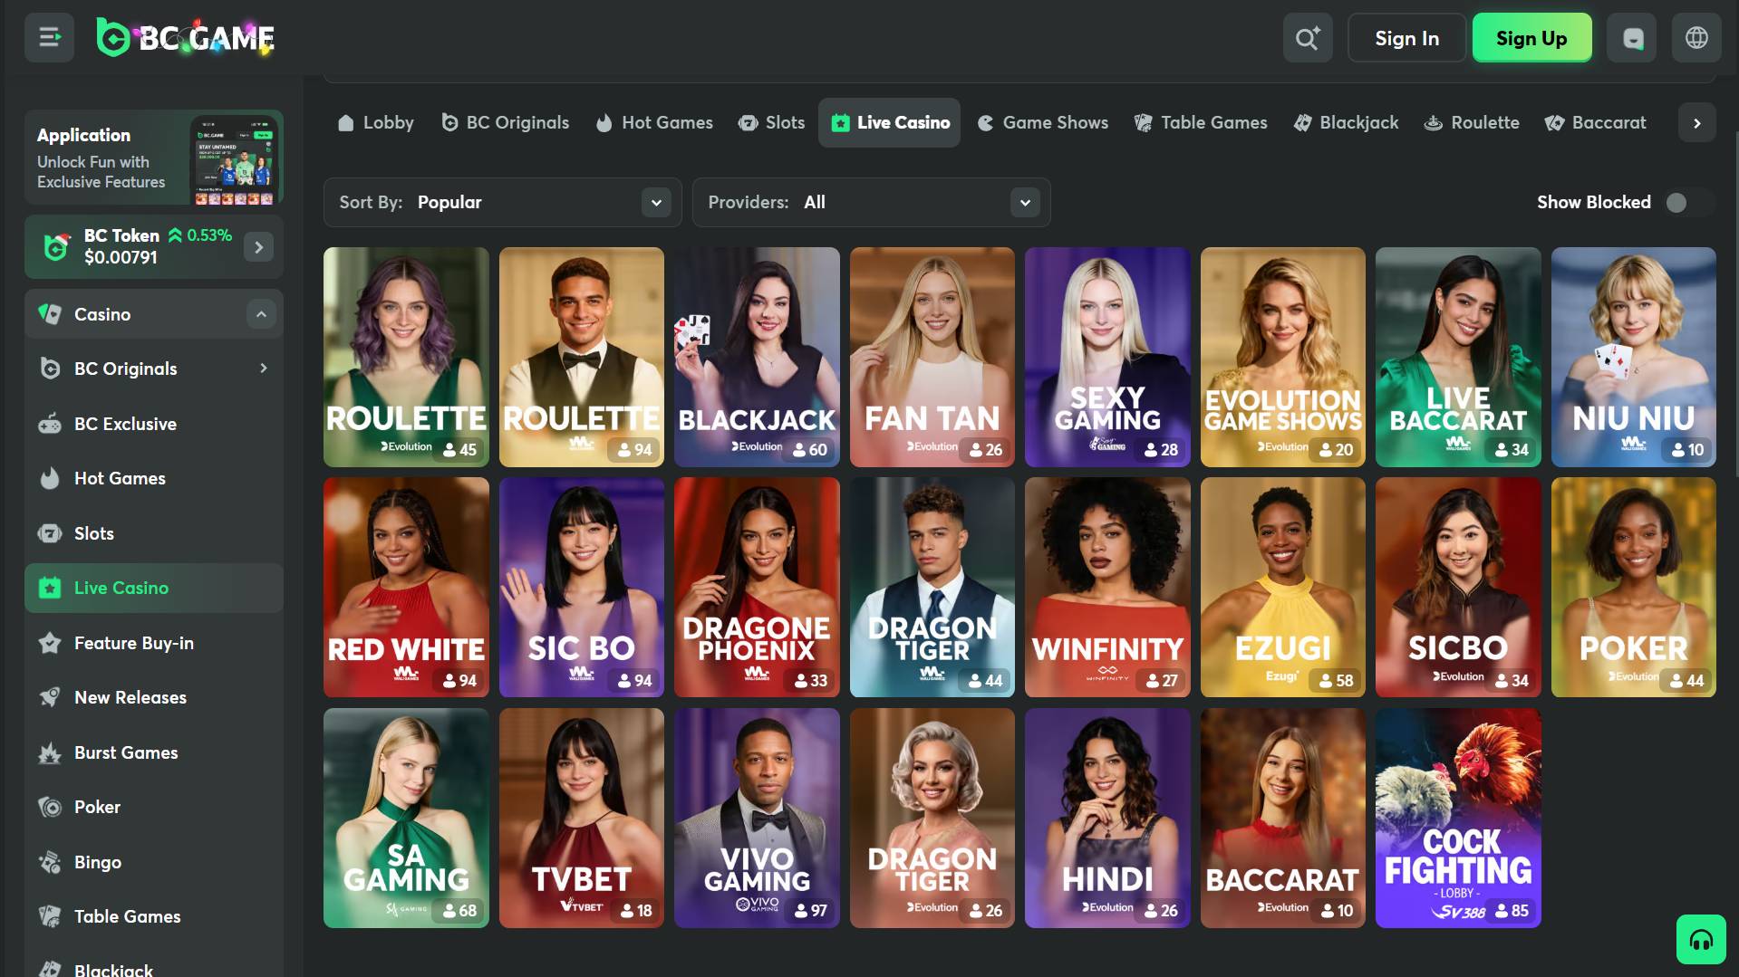The height and width of the screenshot is (977, 1739).
Task: Click the search icon in header
Action: coord(1307,38)
